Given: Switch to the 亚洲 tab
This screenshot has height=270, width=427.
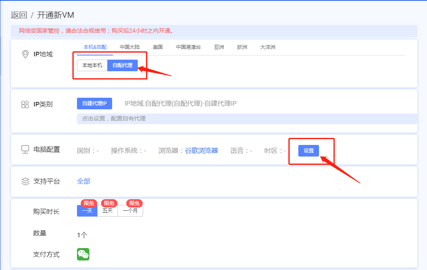Looking at the screenshot, I should pyautogui.click(x=219, y=47).
